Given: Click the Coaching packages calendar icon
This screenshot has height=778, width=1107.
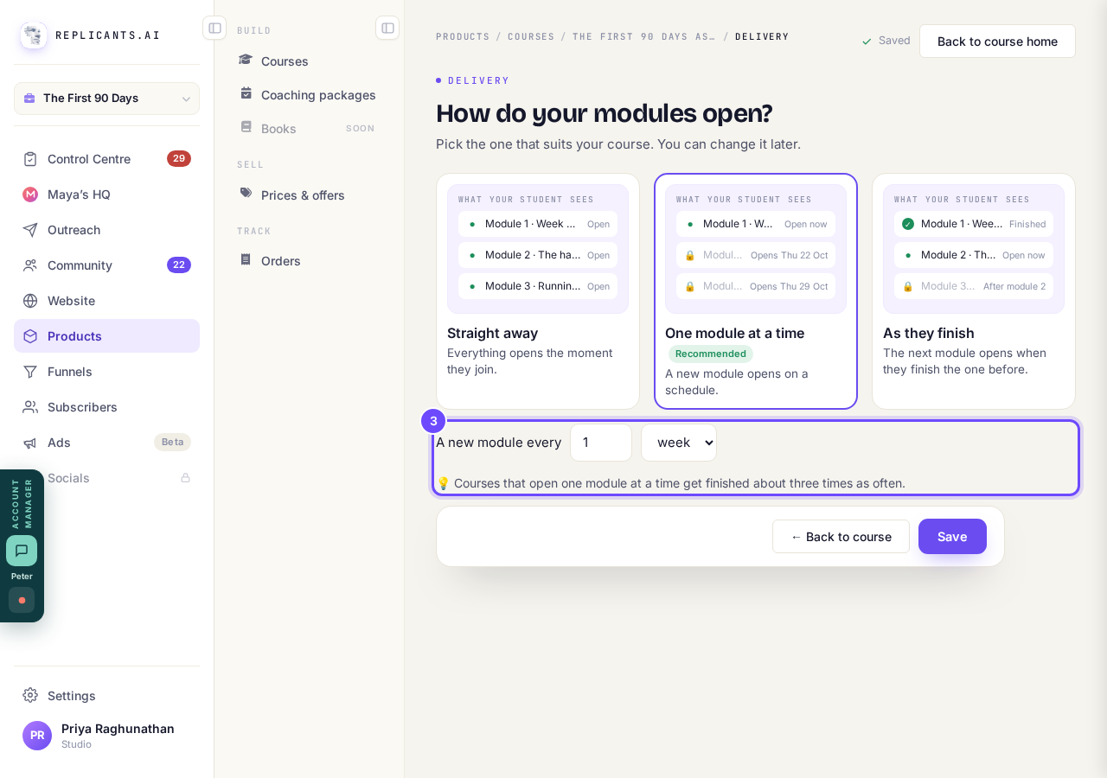Looking at the screenshot, I should coord(246,93).
